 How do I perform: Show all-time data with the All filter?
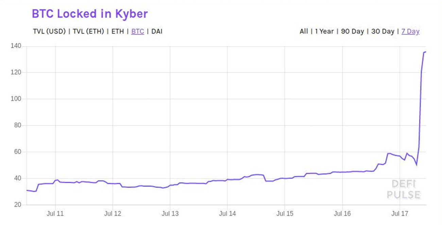pyautogui.click(x=304, y=31)
